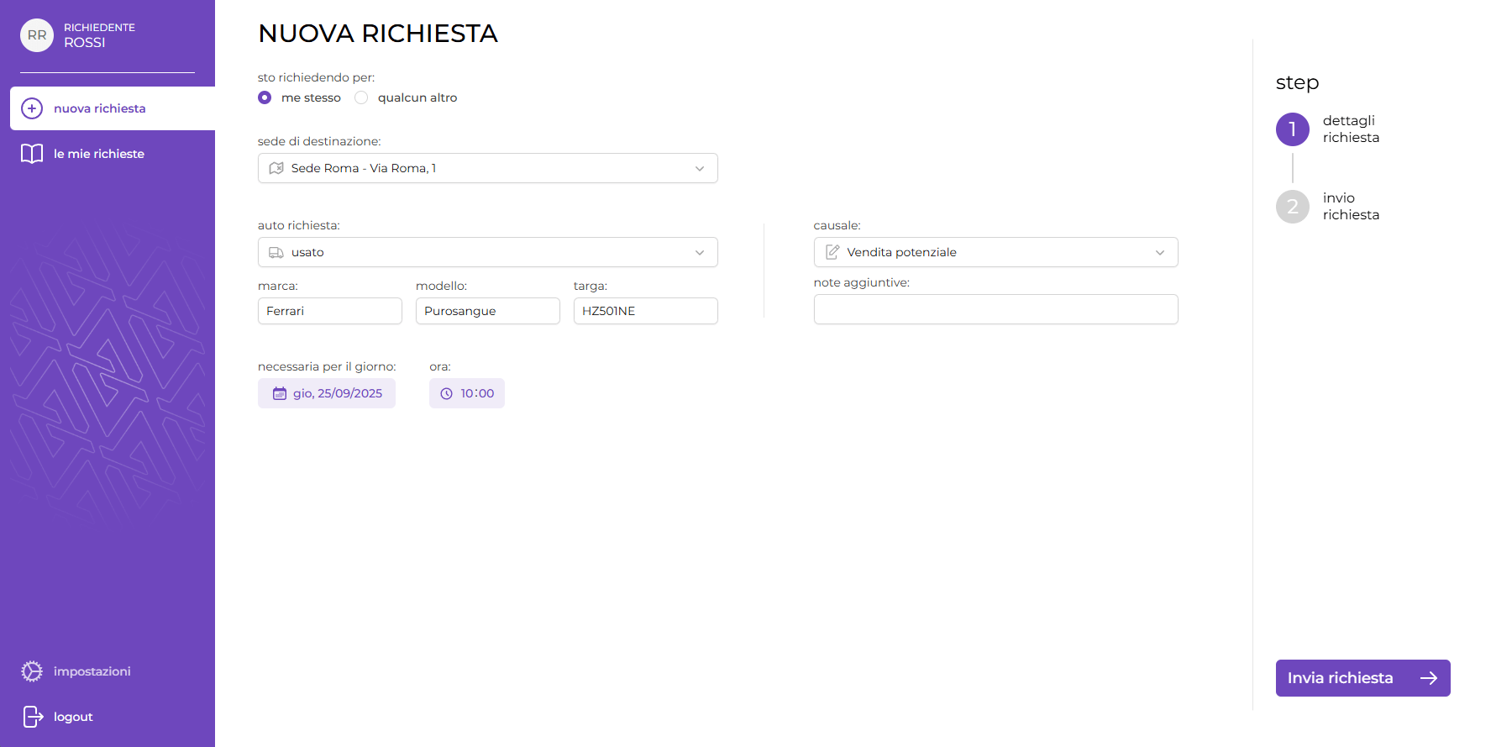Open the date picker showing gio 25/09/2025
The height and width of the screenshot is (747, 1491).
327,392
